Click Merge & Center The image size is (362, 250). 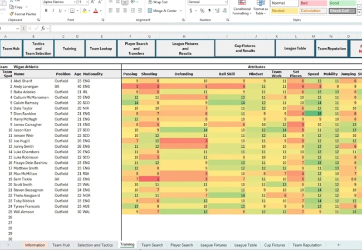pyautogui.click(x=162, y=11)
